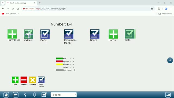Image resolution: width=174 pixels, height=98 pixels.
Task: Select Penniman-Morin's not-voted checkbox icon
Action: click(x=69, y=34)
